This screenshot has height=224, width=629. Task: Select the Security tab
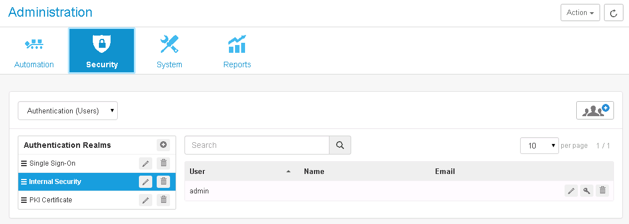tap(102, 51)
